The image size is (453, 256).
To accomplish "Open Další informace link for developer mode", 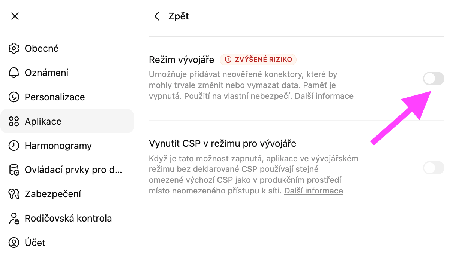I will coord(324,96).
